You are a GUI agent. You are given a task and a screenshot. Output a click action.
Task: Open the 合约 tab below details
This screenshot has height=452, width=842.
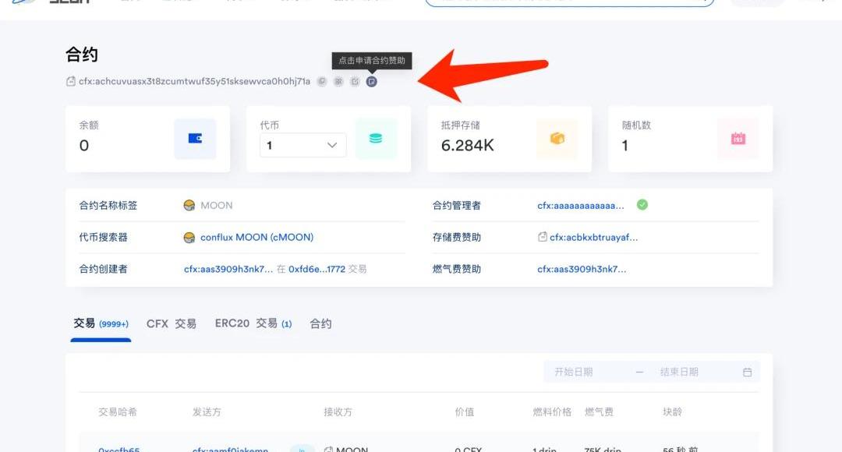320,323
